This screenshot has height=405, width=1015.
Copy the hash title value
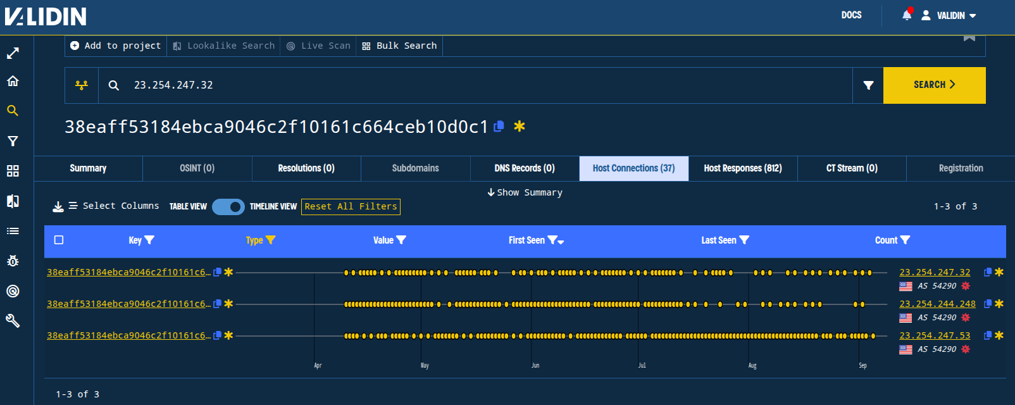[x=499, y=127]
